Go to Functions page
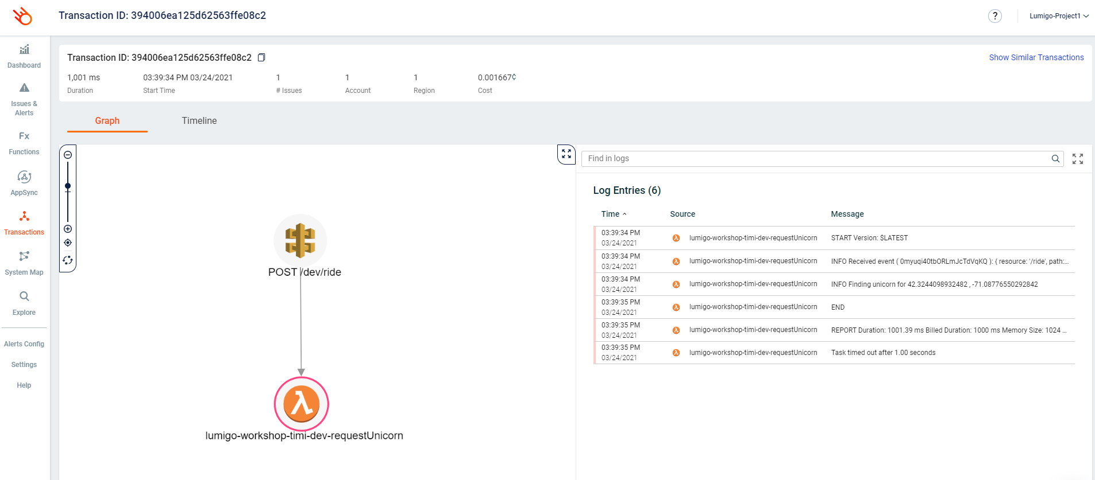Screen dimensions: 1095x480 (x=24, y=143)
